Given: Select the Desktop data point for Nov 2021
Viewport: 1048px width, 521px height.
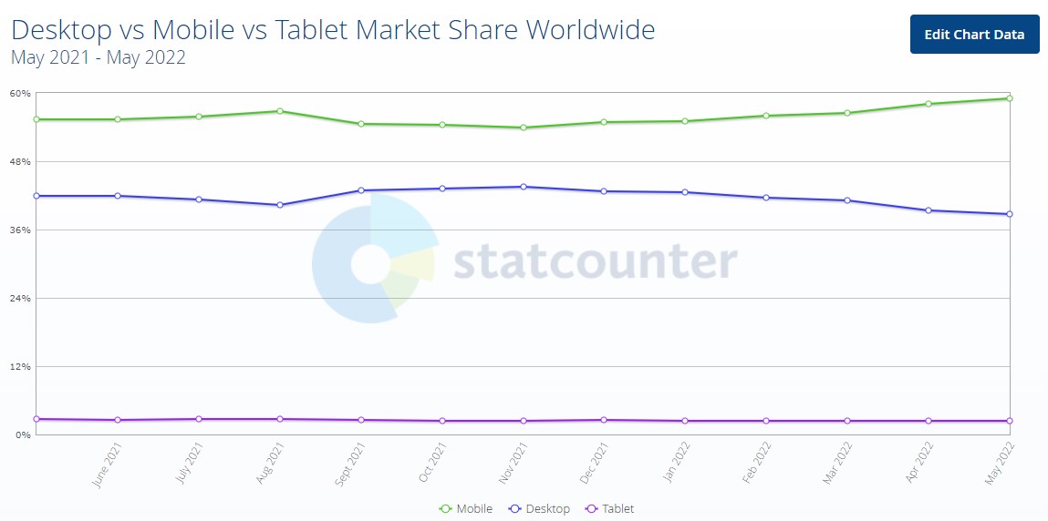Looking at the screenshot, I should click(x=524, y=187).
